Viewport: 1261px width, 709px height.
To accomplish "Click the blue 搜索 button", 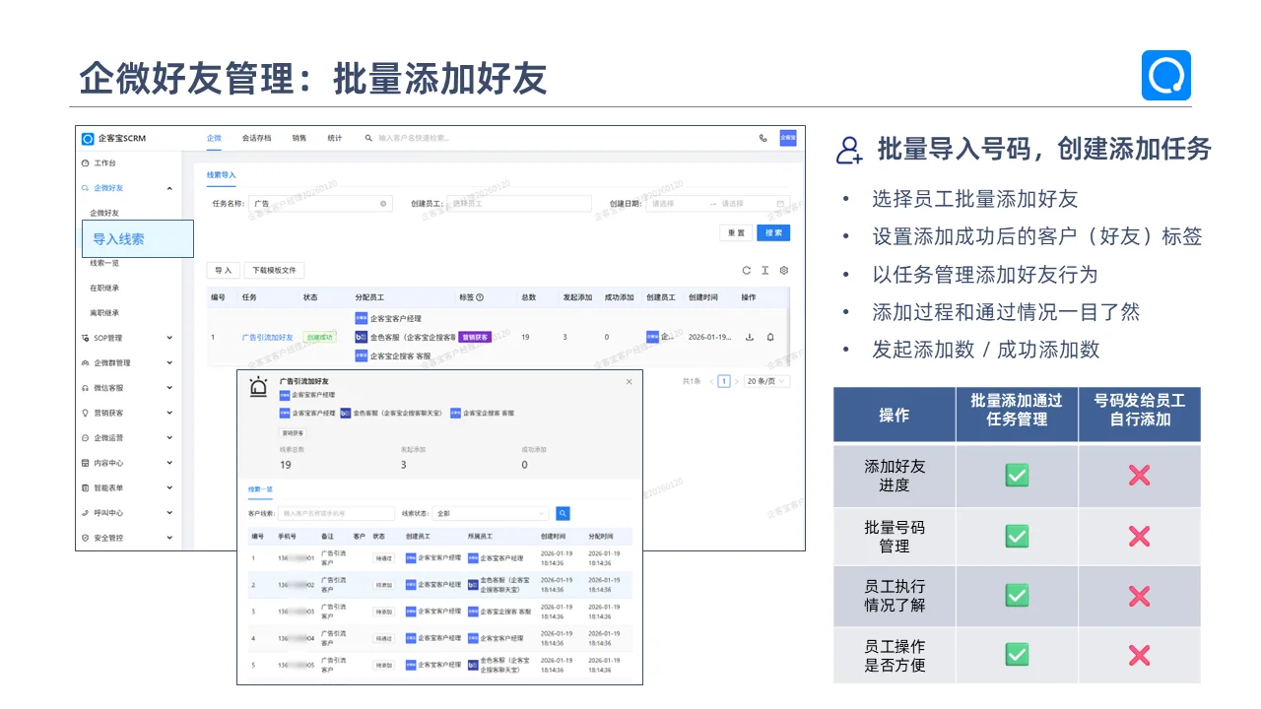I will click(x=773, y=232).
